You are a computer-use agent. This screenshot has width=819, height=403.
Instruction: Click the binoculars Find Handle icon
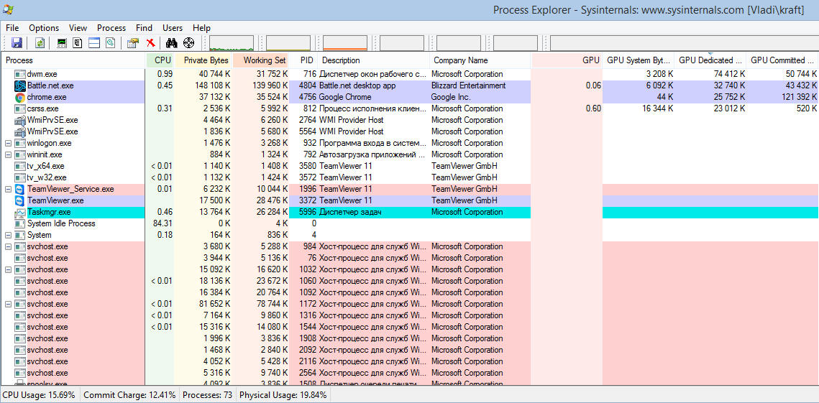tap(173, 43)
